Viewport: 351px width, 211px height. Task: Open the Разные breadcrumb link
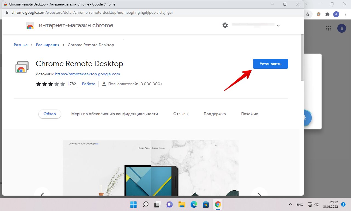pyautogui.click(x=21, y=45)
